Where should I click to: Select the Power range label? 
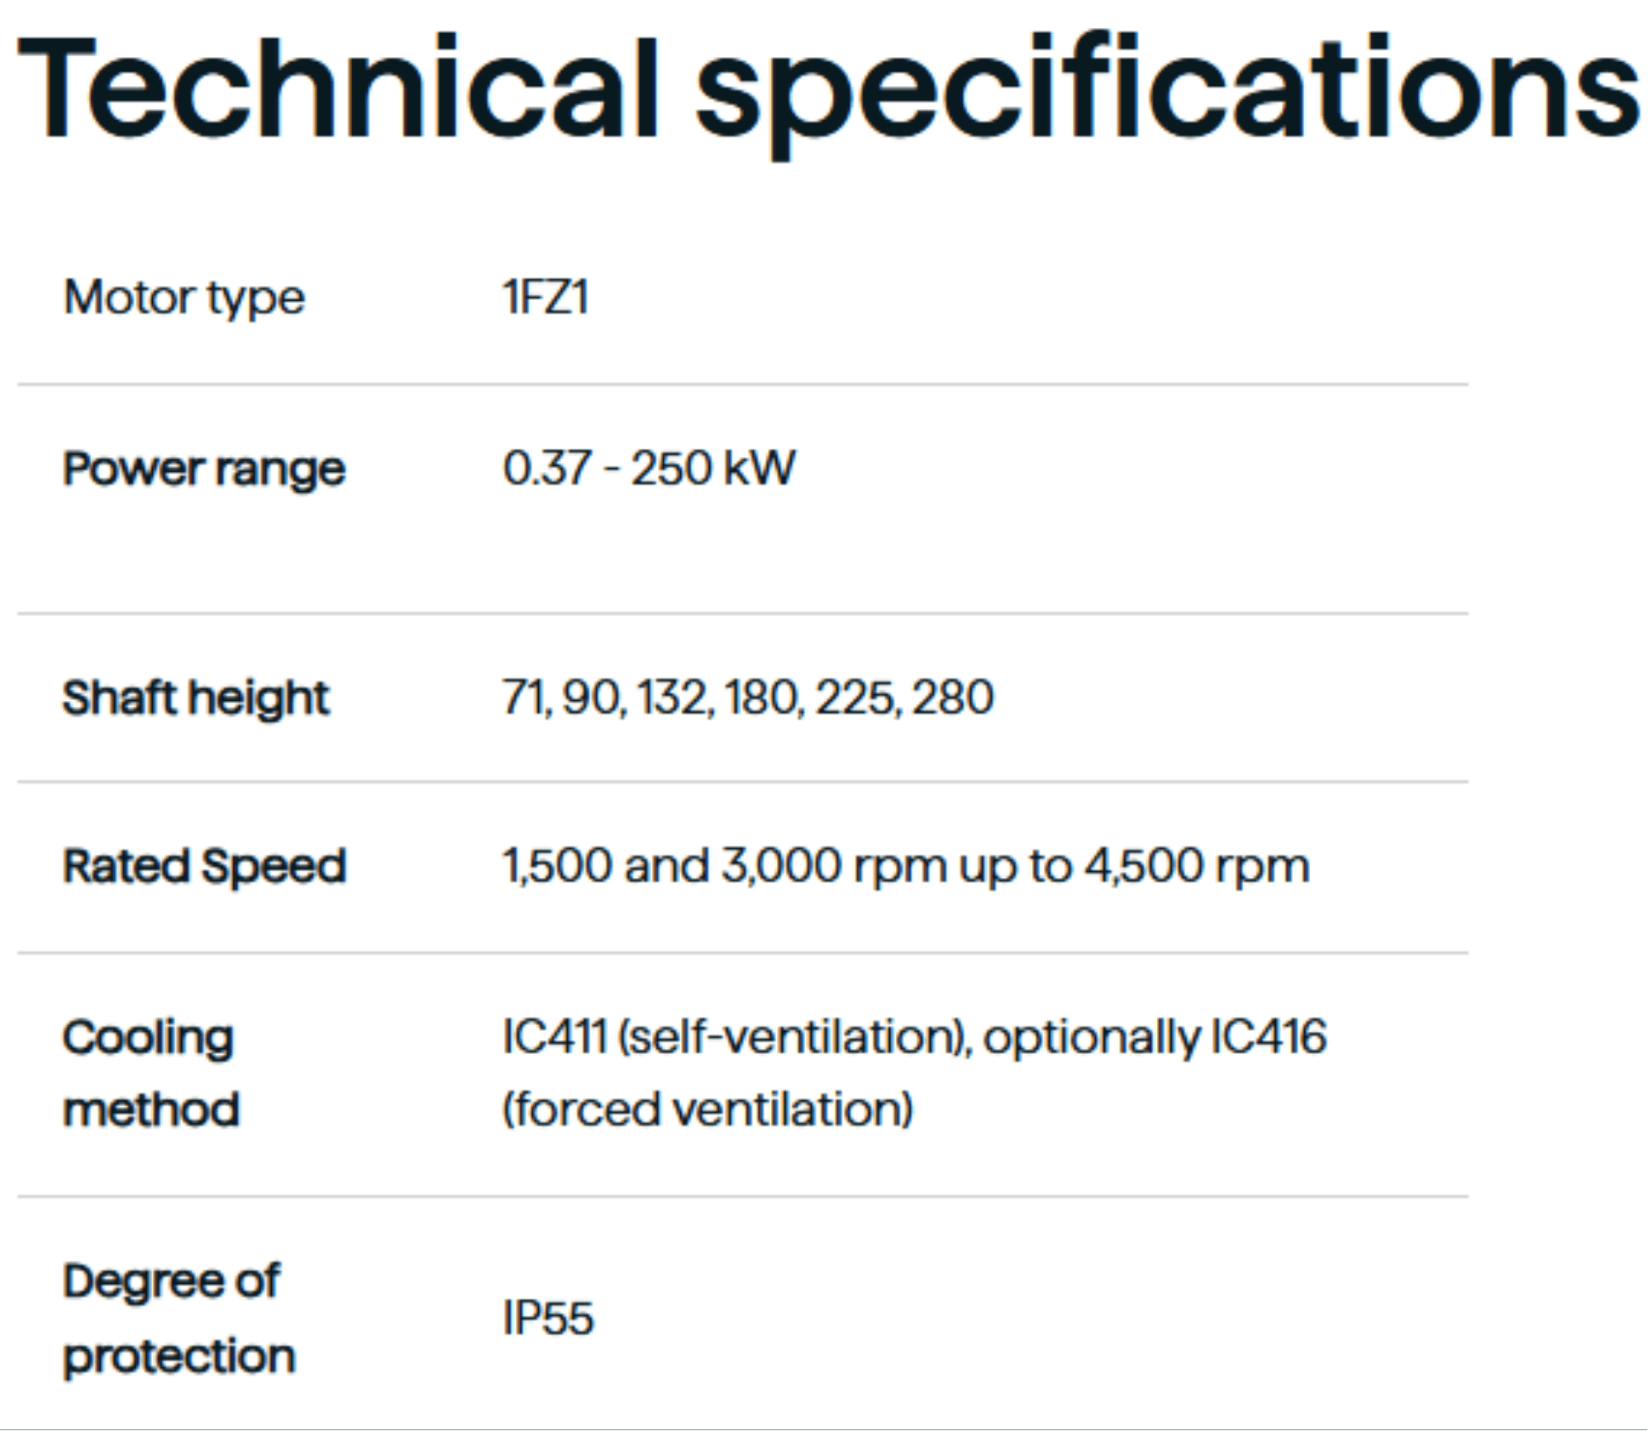point(204,470)
